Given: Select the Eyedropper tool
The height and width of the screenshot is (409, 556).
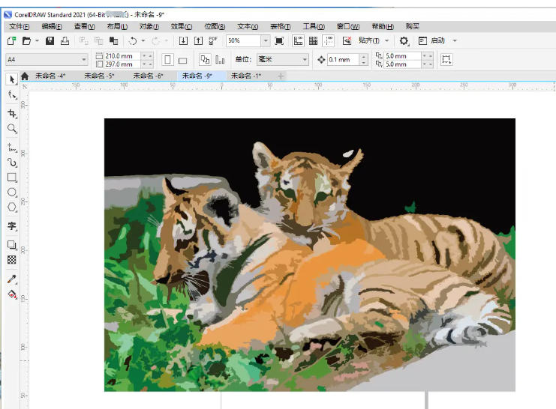Looking at the screenshot, I should click(11, 279).
